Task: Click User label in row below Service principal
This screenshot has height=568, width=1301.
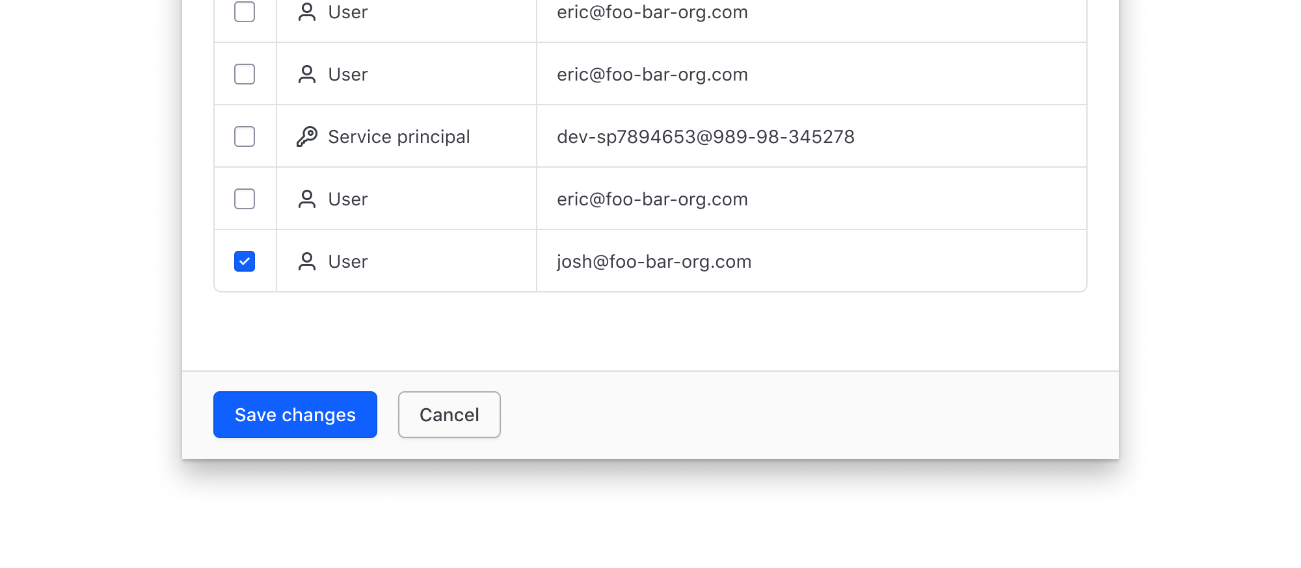Action: click(348, 199)
